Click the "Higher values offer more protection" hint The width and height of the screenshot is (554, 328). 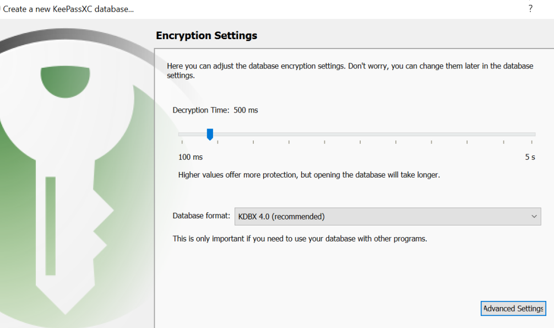(x=309, y=175)
